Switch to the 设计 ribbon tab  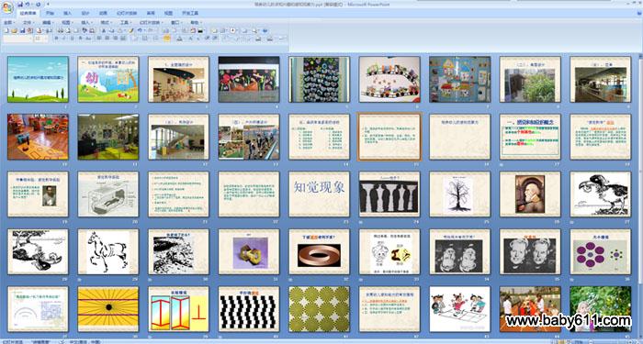85,13
